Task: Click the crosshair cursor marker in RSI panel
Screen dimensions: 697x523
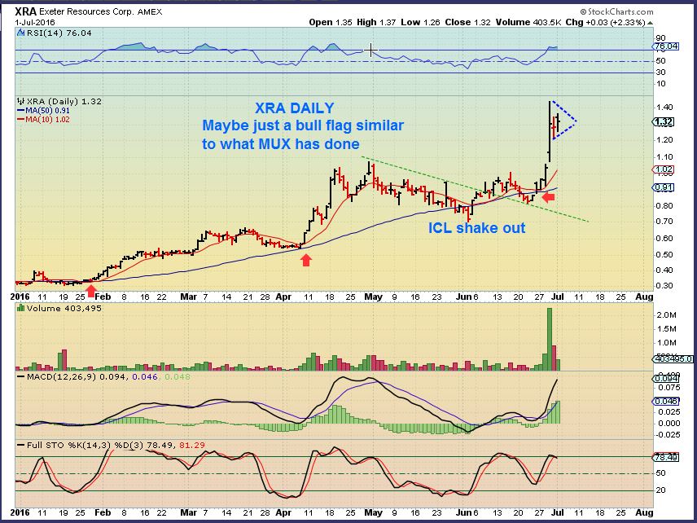Action: [x=370, y=51]
